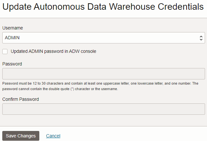207x141 pixels.
Task: Click the word 'Autonomous' in the title
Action: coord(59,6)
